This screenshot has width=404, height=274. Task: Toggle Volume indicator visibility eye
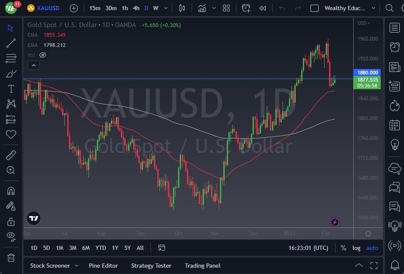(x=43, y=55)
